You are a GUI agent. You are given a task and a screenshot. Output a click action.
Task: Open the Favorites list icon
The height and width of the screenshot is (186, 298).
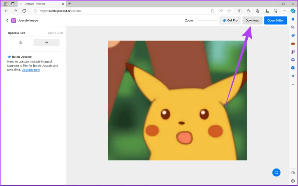tap(248, 11)
